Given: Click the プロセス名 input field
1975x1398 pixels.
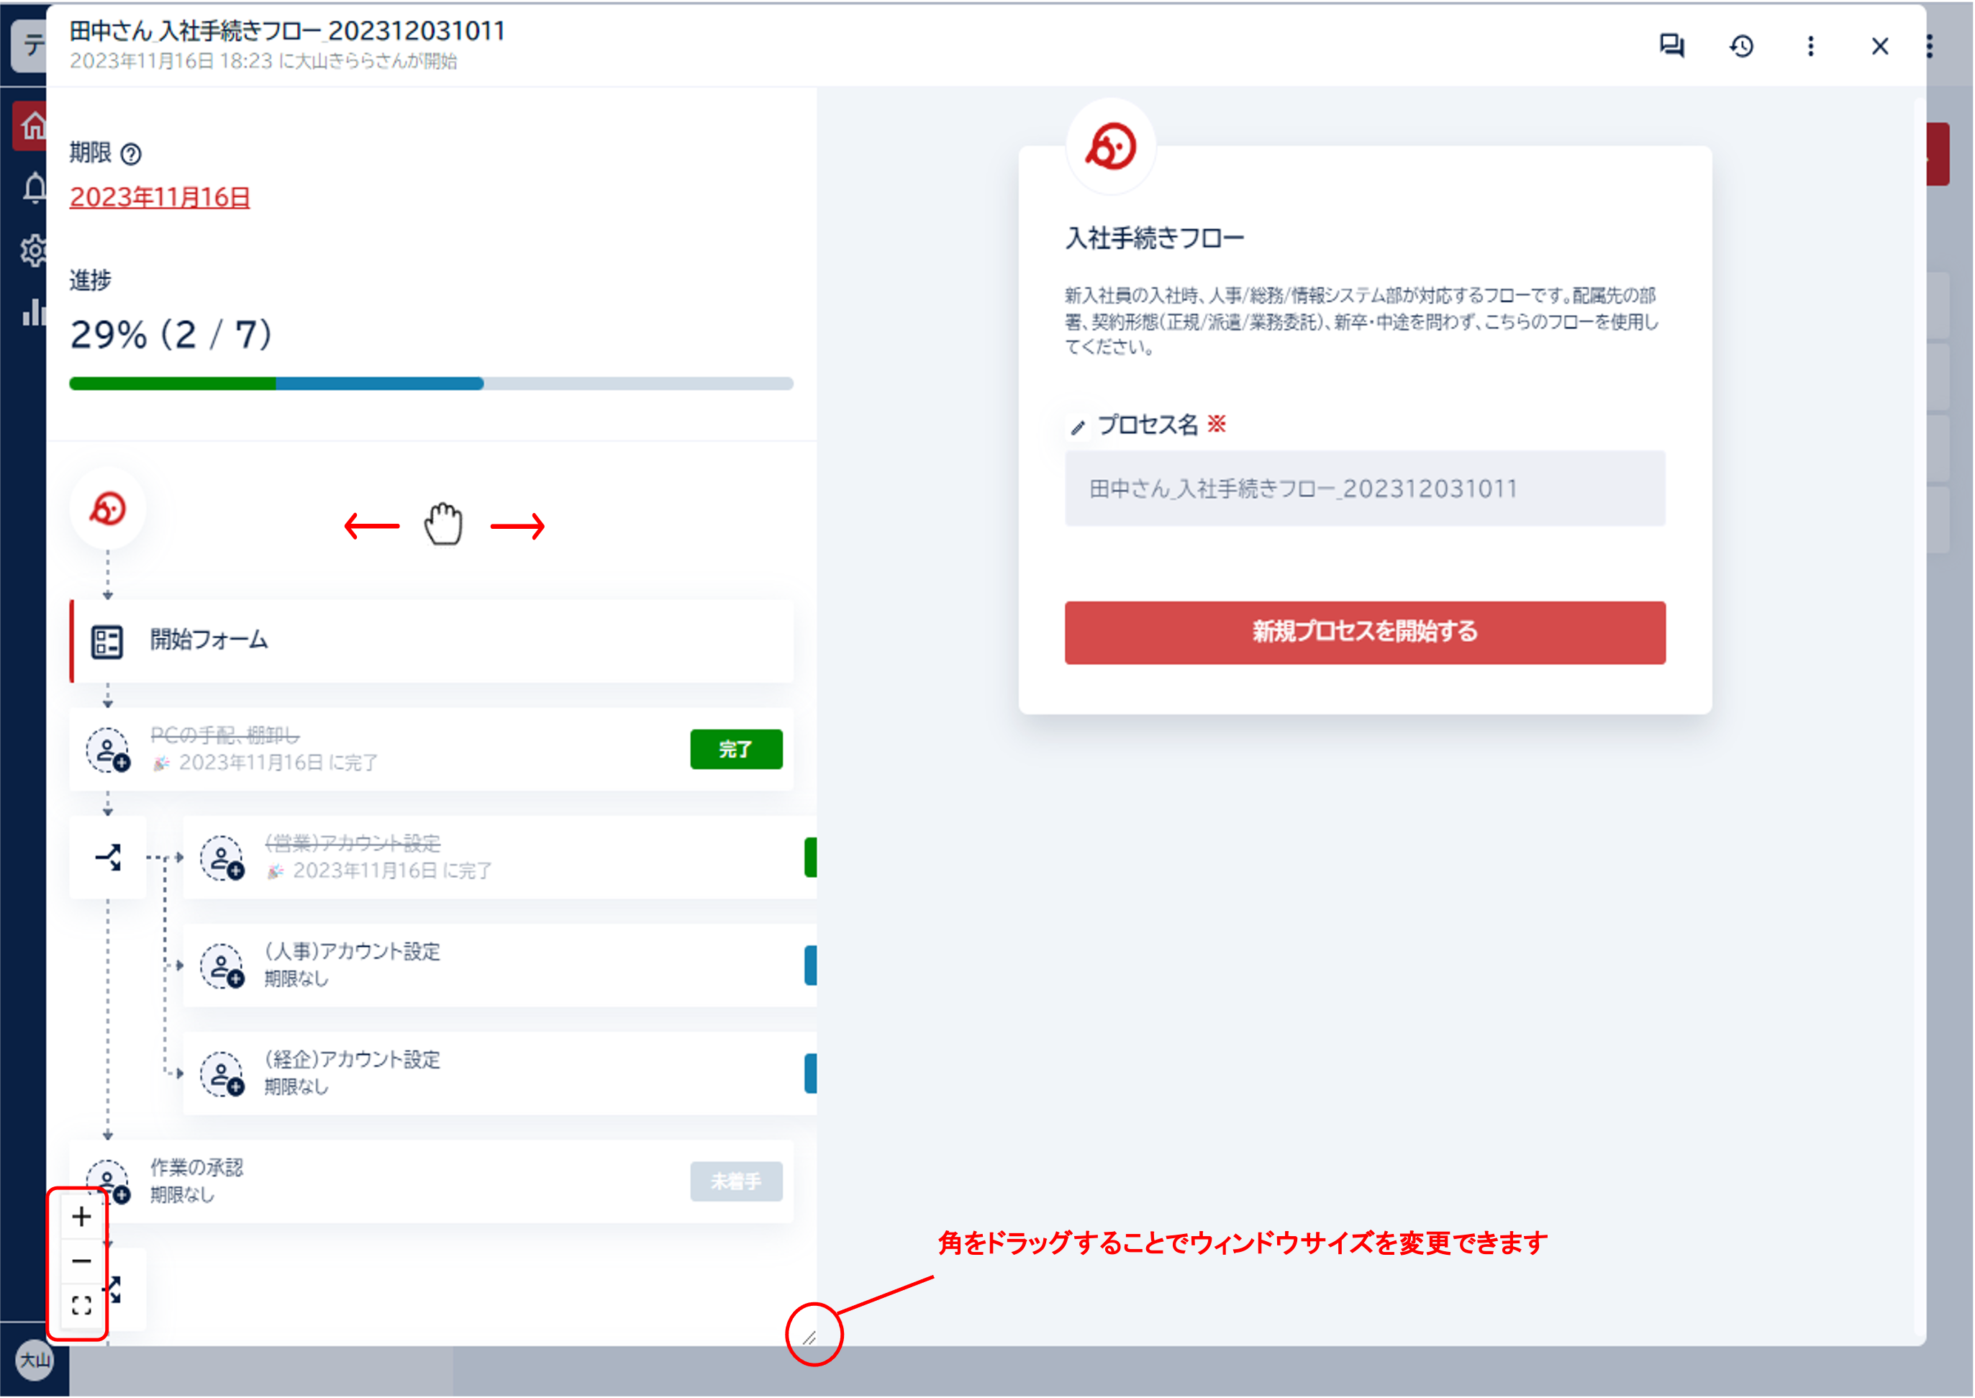Looking at the screenshot, I should tap(1366, 489).
